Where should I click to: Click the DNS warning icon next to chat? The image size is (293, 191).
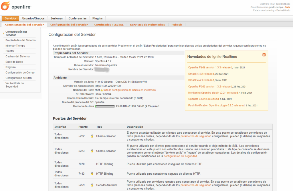click(x=102, y=90)
